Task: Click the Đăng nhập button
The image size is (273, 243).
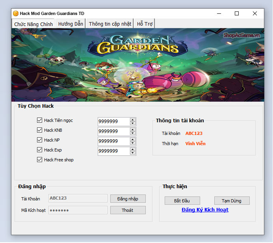Action: [128, 199]
